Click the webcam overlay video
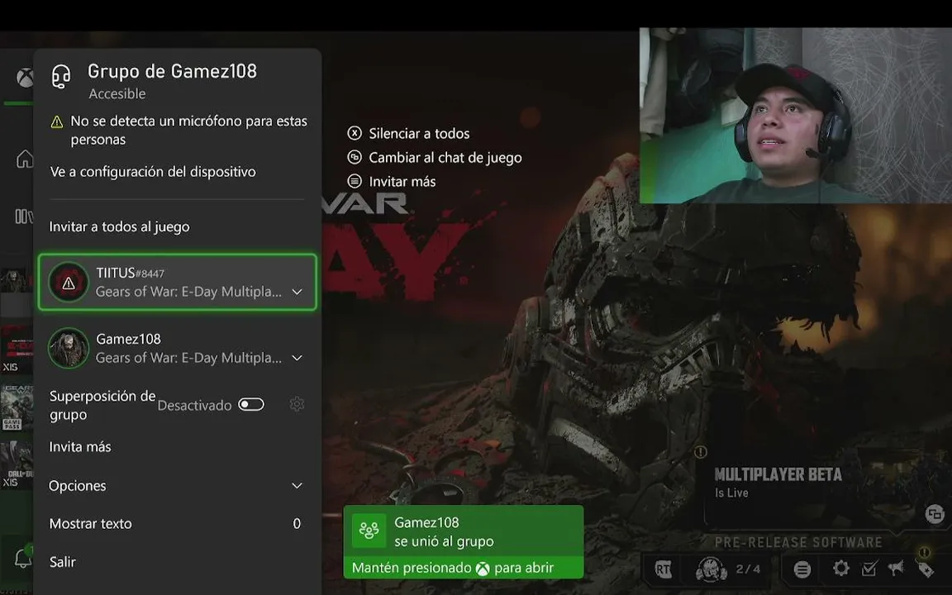Image resolution: width=952 pixels, height=595 pixels. coord(795,116)
